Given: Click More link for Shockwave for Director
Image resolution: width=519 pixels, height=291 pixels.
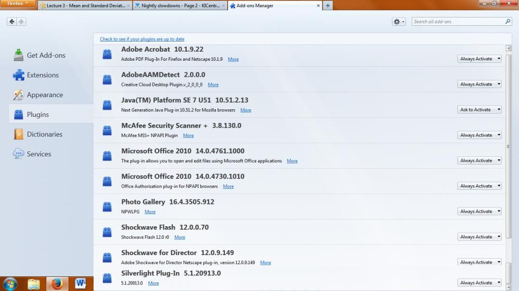Looking at the screenshot, I should (266, 263).
